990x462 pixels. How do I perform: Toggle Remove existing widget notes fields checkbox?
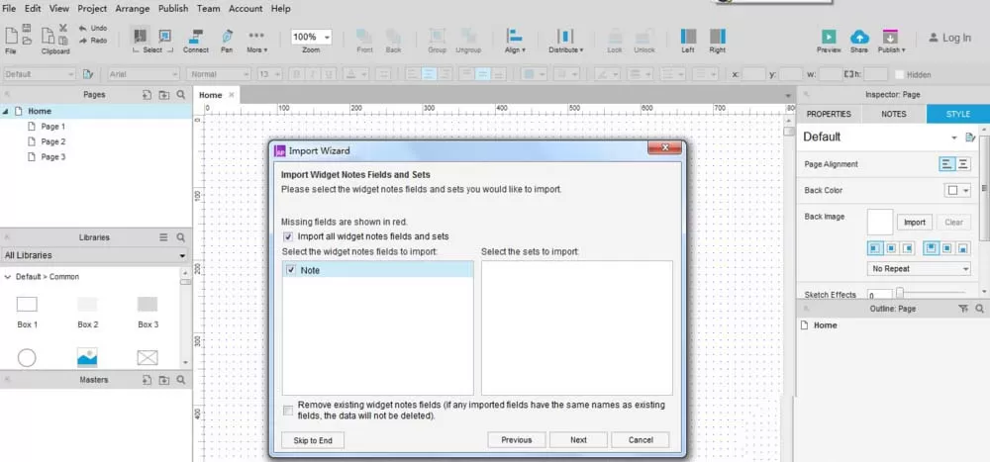[288, 411]
